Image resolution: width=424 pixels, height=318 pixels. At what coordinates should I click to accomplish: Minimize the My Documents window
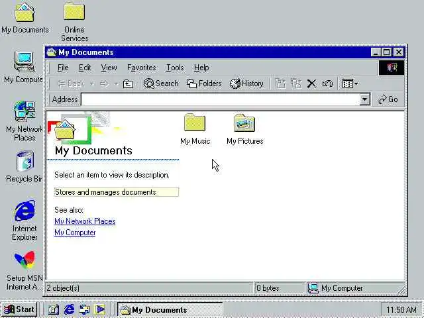[x=376, y=52]
